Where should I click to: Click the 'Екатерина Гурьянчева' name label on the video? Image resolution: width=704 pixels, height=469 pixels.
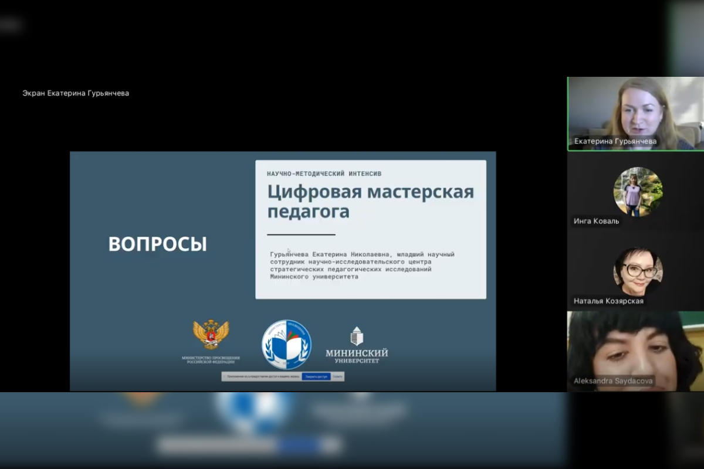[x=615, y=141]
